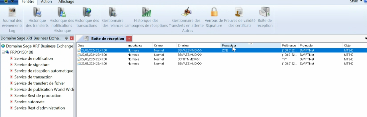Open Preuves de validité des certificats

click(240, 13)
